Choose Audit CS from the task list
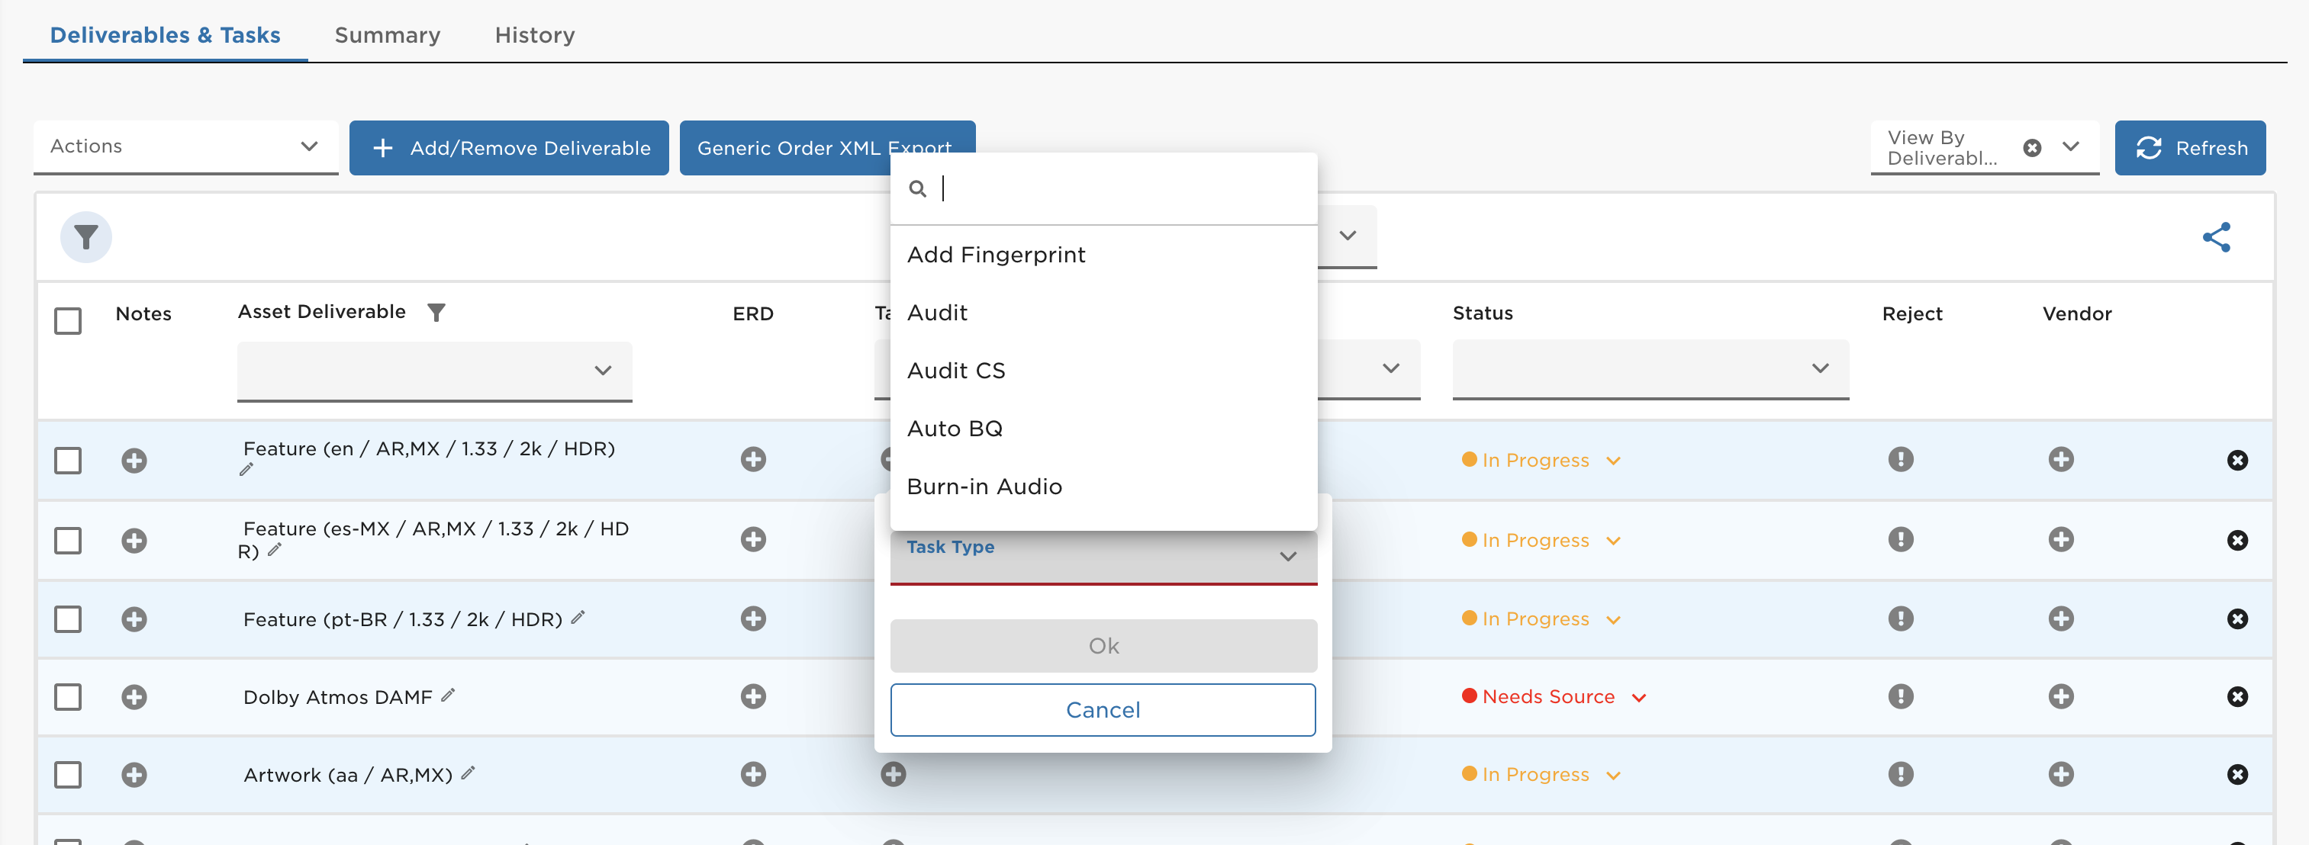Screen dimensions: 2309x845 point(1103,371)
